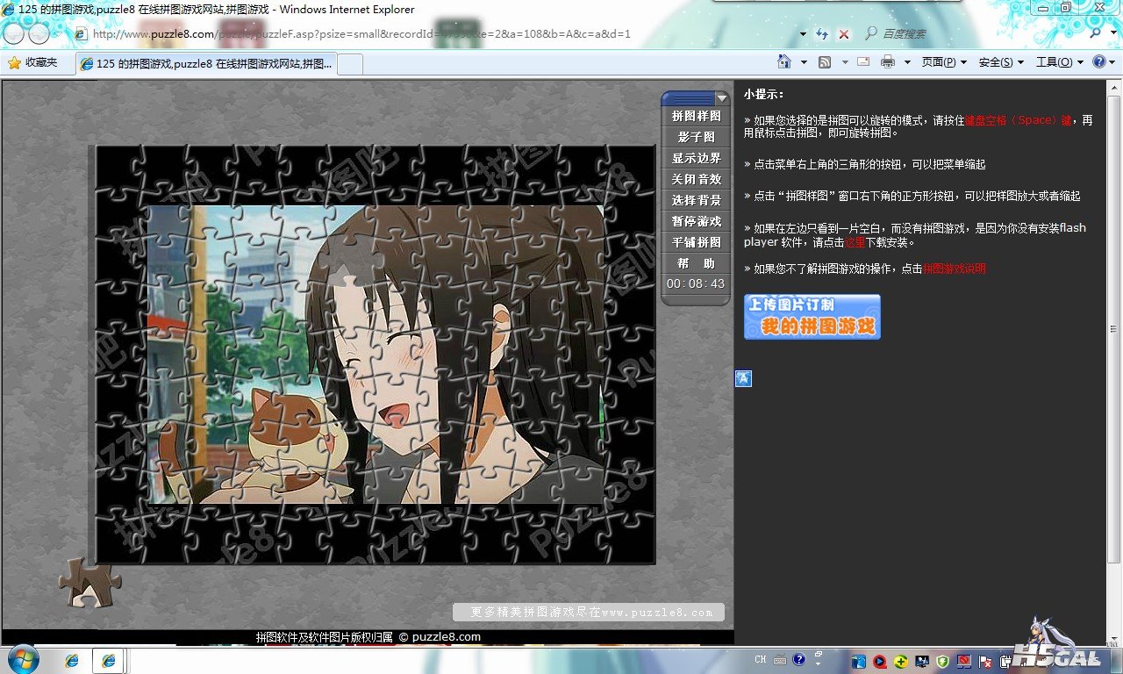
Task: Open a new blank tab
Action: tap(350, 63)
